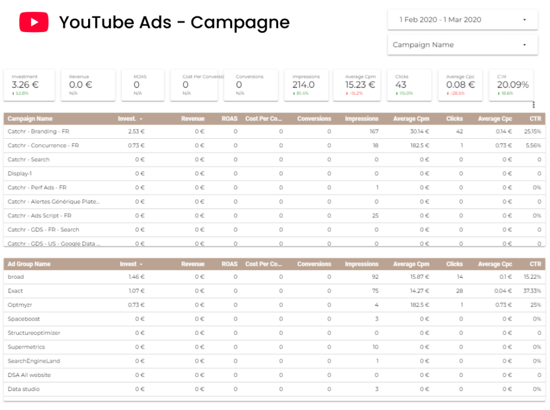This screenshot has width=550, height=410.
Task: Click the Invest sort arrow in Ad Group table
Action: 141,264
